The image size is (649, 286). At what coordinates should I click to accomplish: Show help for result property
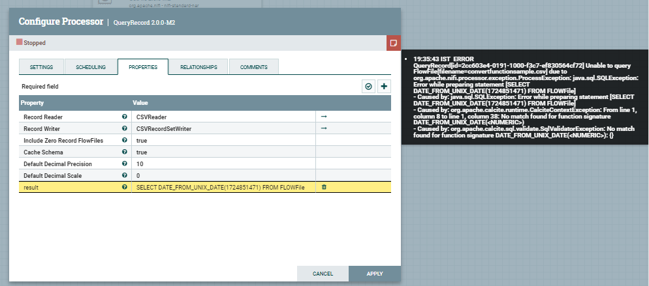pos(124,187)
